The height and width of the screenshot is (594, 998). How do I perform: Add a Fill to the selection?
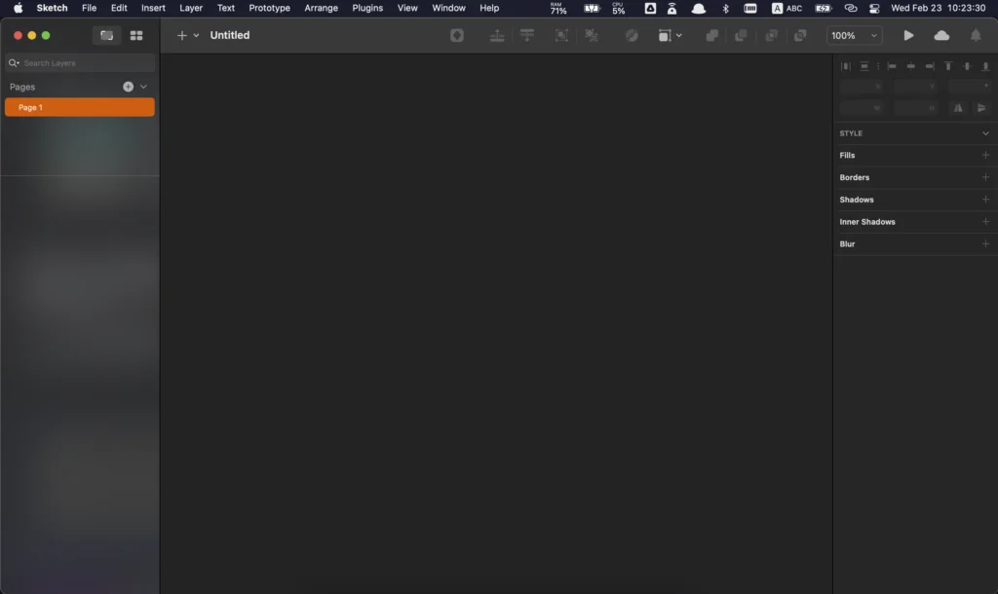985,155
